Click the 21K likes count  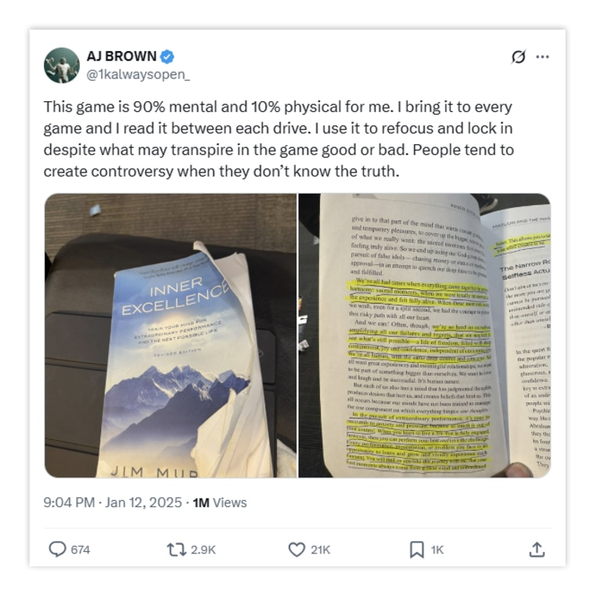(321, 550)
